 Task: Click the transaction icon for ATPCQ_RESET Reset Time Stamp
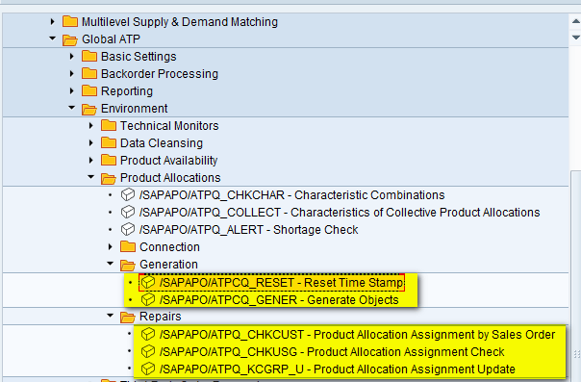pos(148,282)
